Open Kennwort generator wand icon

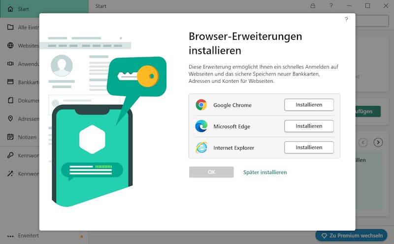[10, 174]
